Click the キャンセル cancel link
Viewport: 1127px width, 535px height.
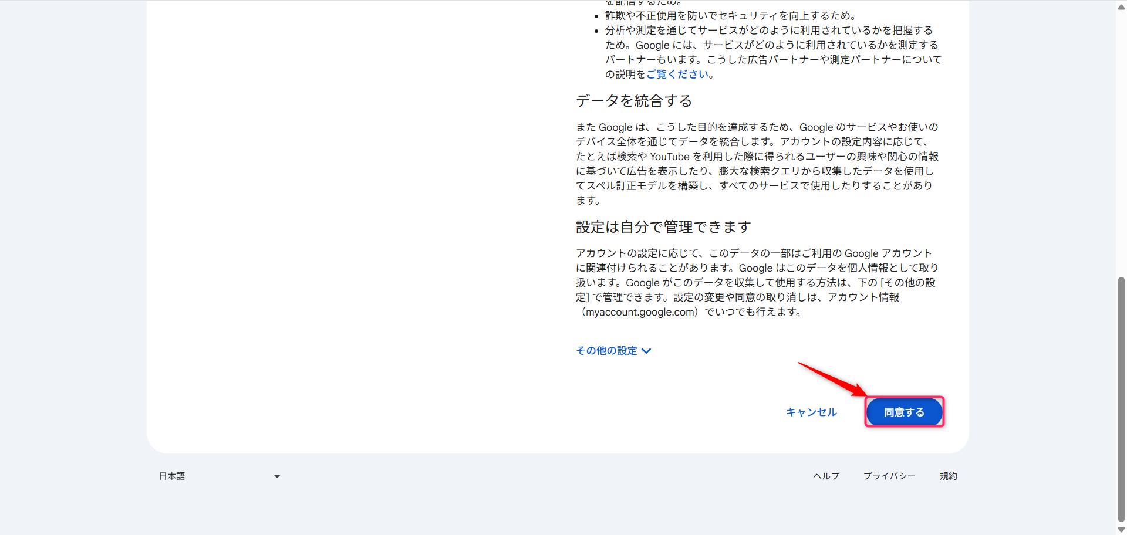tap(811, 412)
